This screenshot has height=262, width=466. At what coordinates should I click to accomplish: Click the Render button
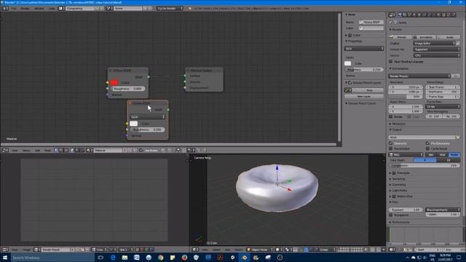pos(400,37)
